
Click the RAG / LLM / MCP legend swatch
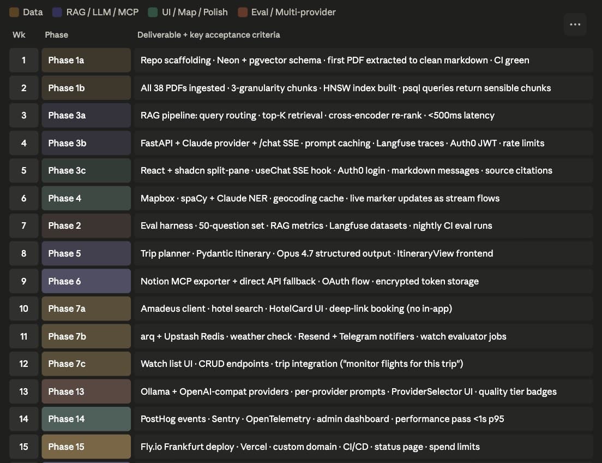click(x=57, y=13)
